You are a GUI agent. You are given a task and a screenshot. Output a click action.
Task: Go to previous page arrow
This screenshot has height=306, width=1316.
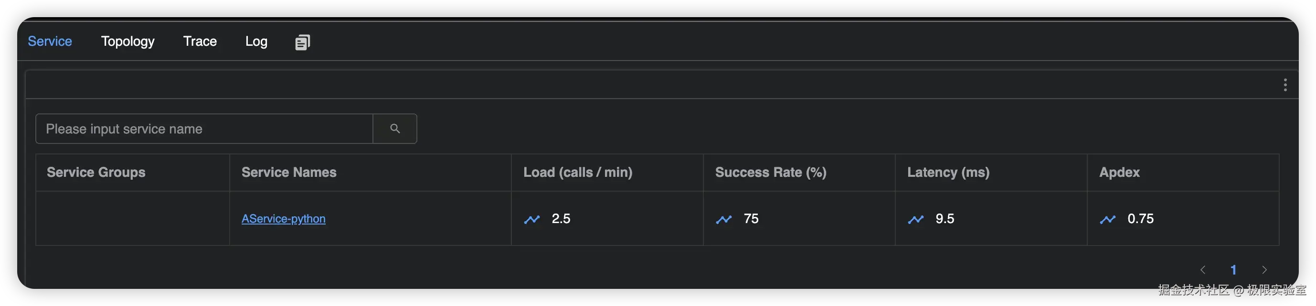pyautogui.click(x=1202, y=270)
